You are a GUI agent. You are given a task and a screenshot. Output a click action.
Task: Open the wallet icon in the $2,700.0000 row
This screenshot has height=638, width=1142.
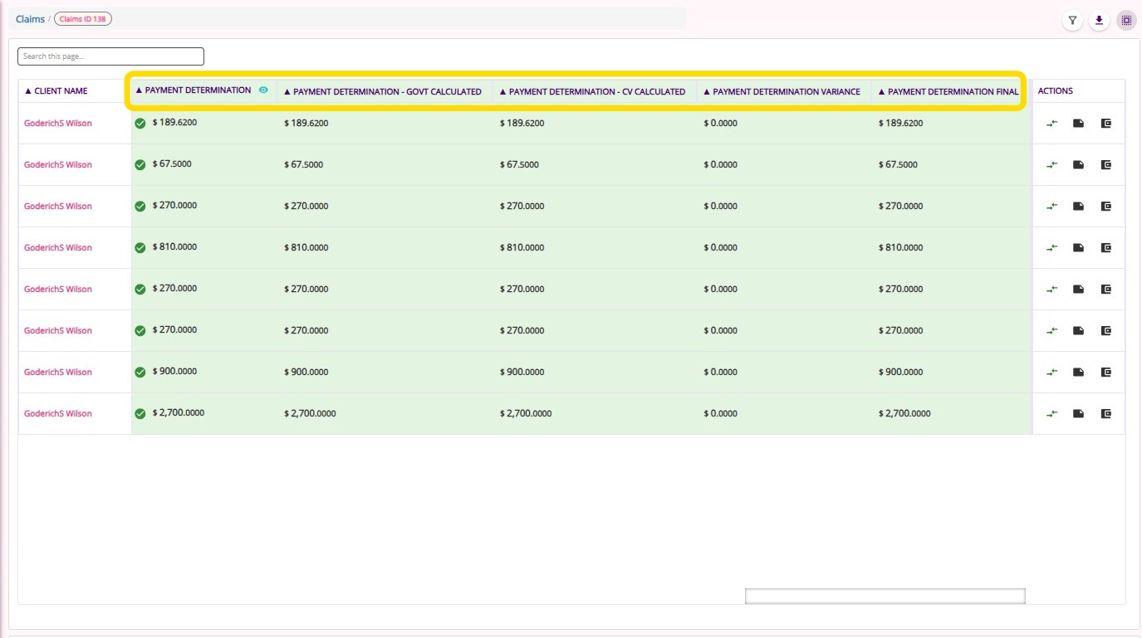point(1105,414)
